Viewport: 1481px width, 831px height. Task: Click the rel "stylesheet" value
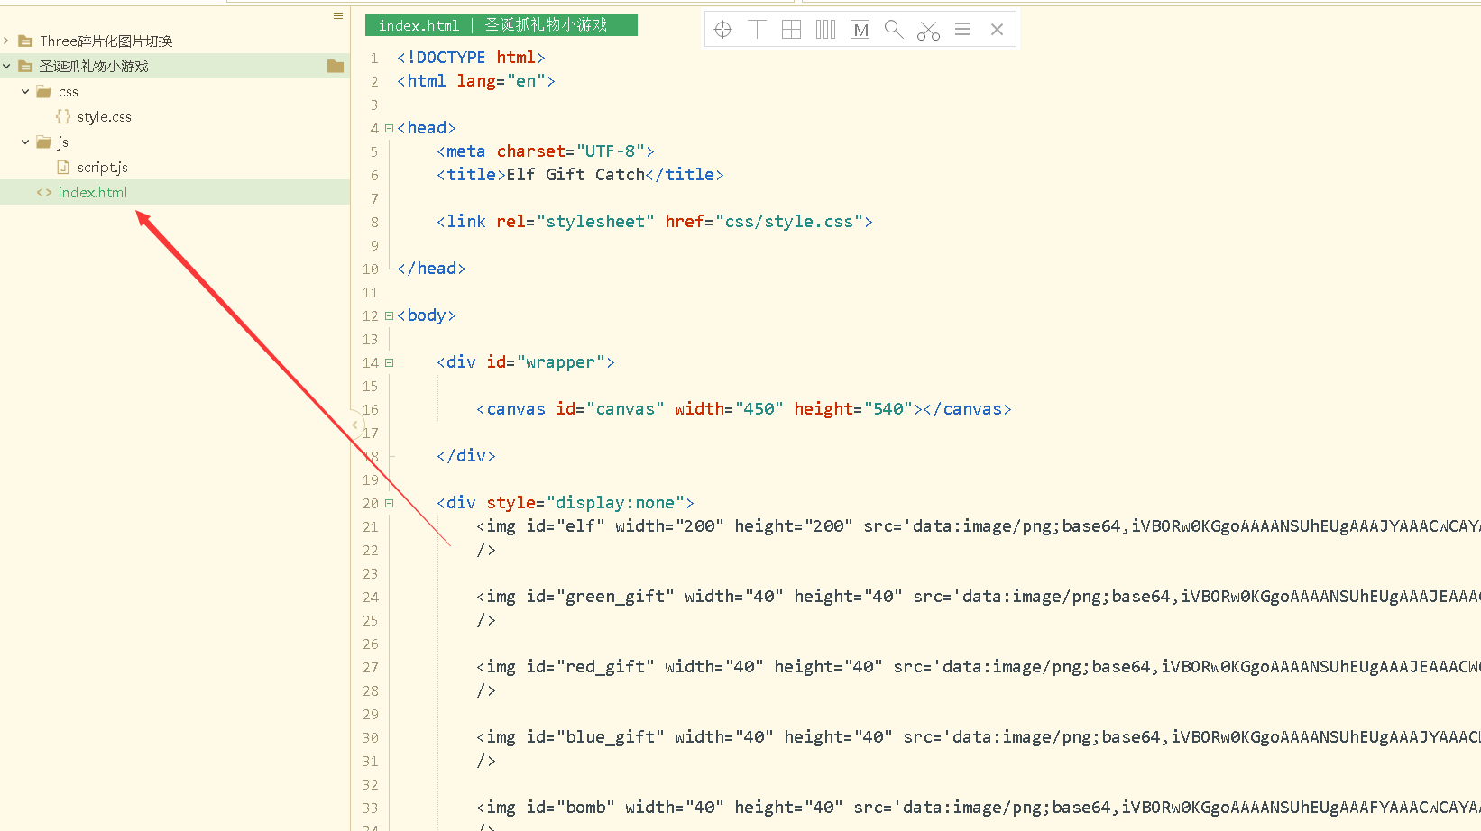pos(595,221)
